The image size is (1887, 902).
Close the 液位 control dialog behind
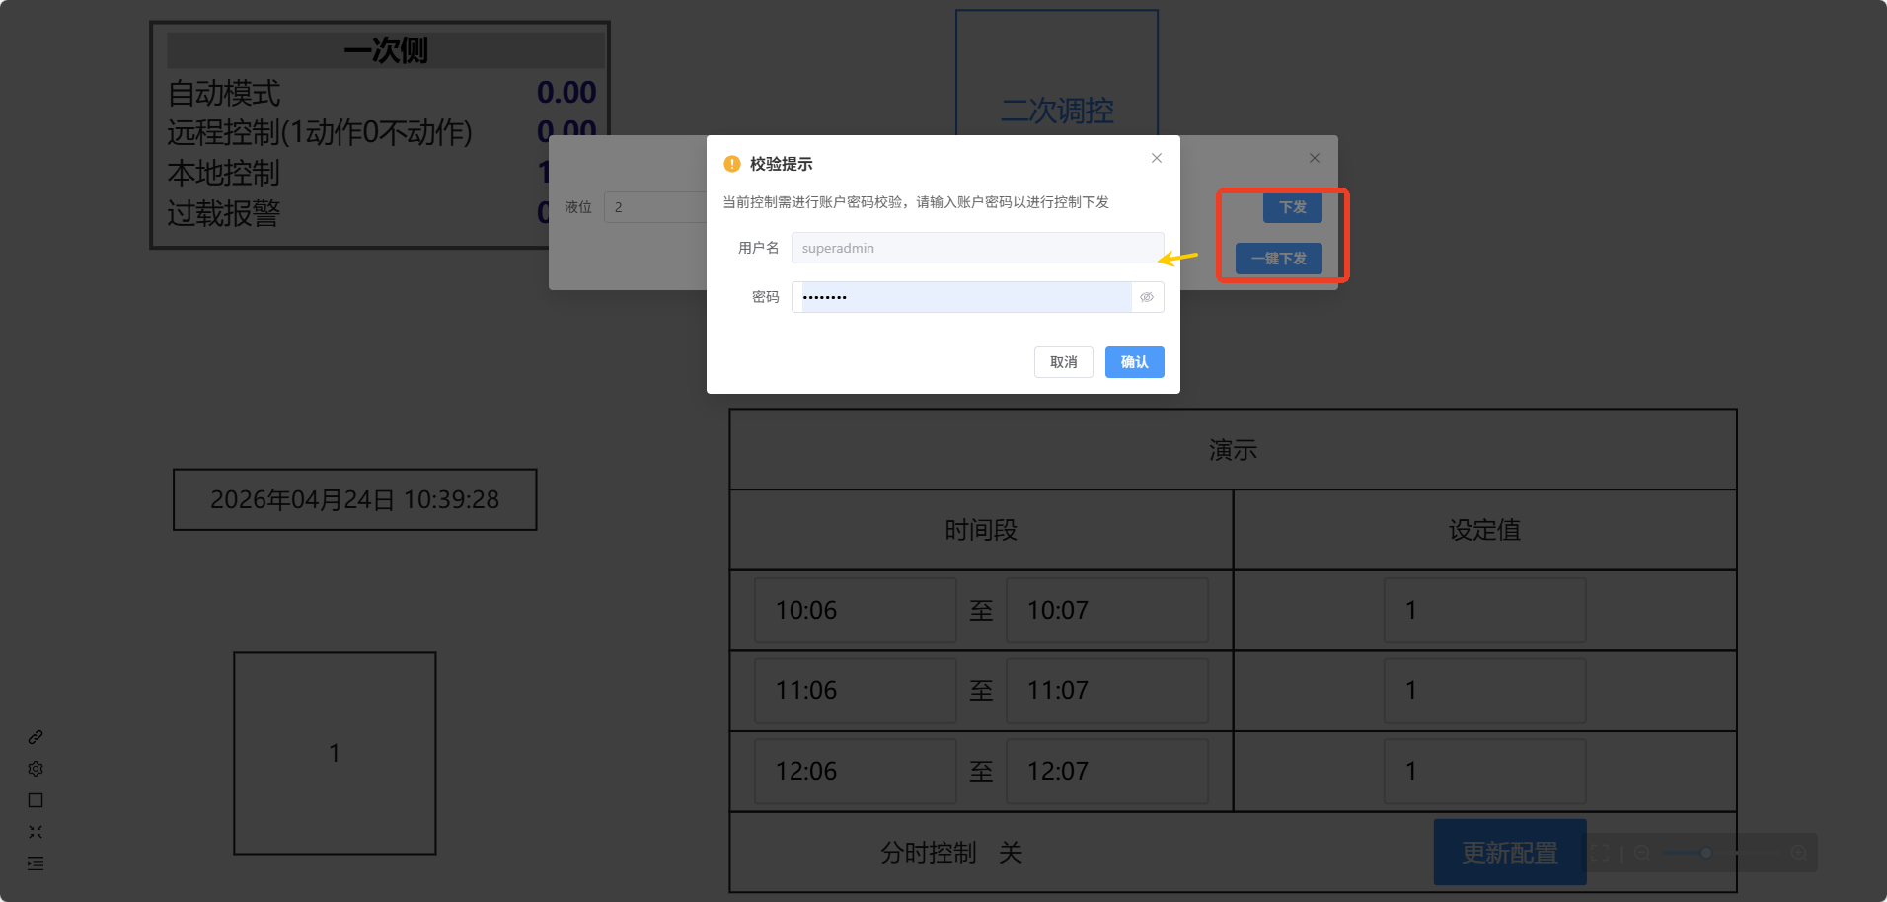coord(1315,158)
